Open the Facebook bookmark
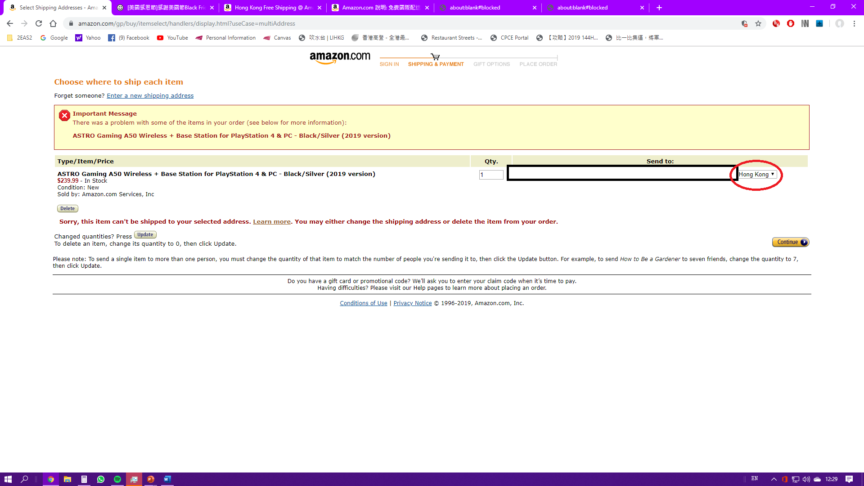 point(129,38)
